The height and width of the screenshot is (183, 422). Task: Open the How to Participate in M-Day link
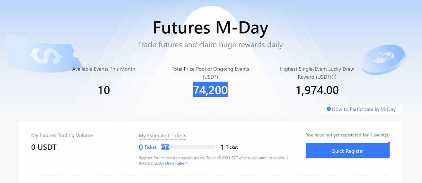point(364,109)
